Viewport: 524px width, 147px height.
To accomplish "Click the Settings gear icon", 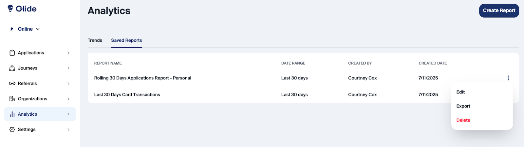I will pos(12,130).
